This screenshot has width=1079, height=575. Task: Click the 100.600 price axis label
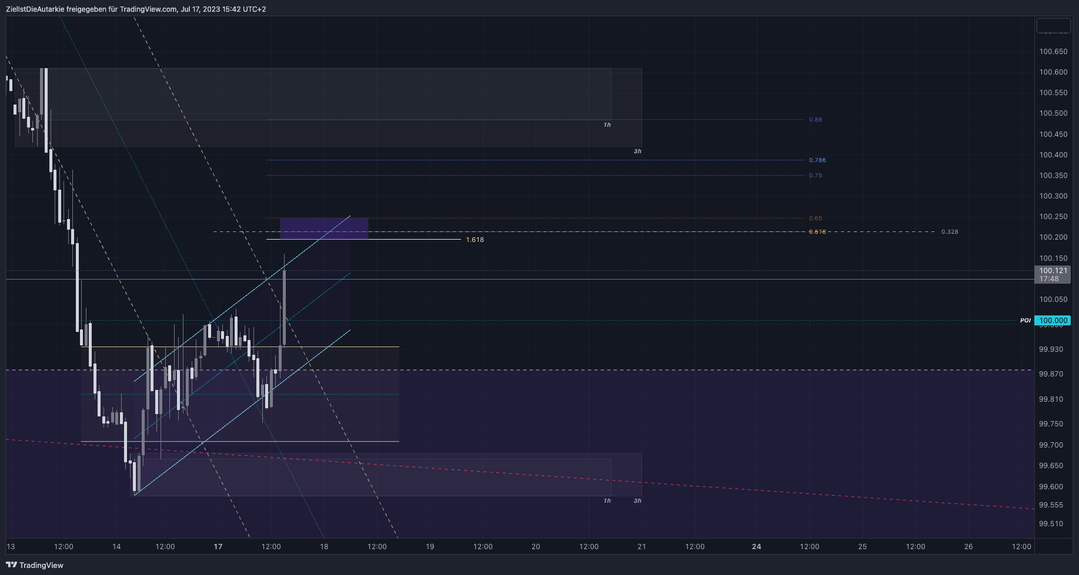pos(1053,72)
